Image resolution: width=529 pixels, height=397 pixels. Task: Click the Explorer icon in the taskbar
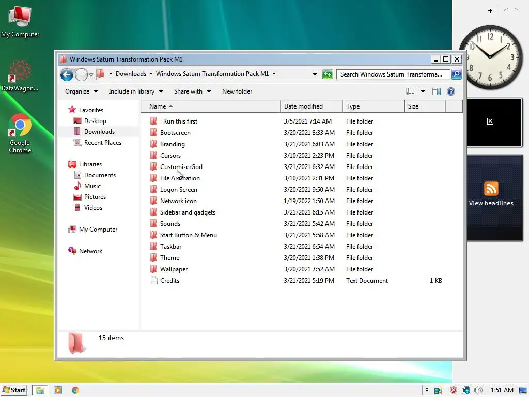[40, 391]
